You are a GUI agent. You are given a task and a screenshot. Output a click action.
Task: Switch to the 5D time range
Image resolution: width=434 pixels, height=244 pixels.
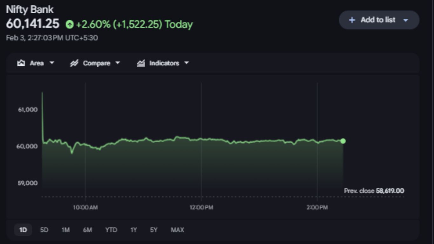click(x=44, y=230)
